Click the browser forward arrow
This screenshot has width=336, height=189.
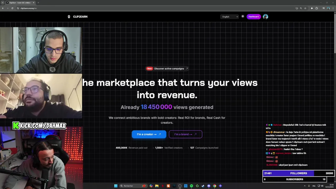(x=8, y=8)
